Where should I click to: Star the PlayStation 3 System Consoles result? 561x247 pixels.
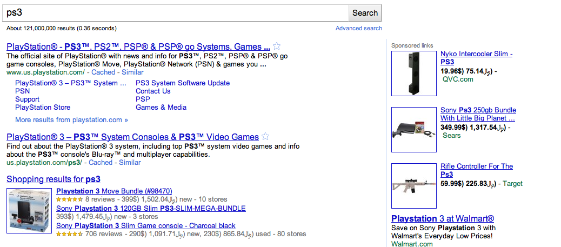[265, 136]
